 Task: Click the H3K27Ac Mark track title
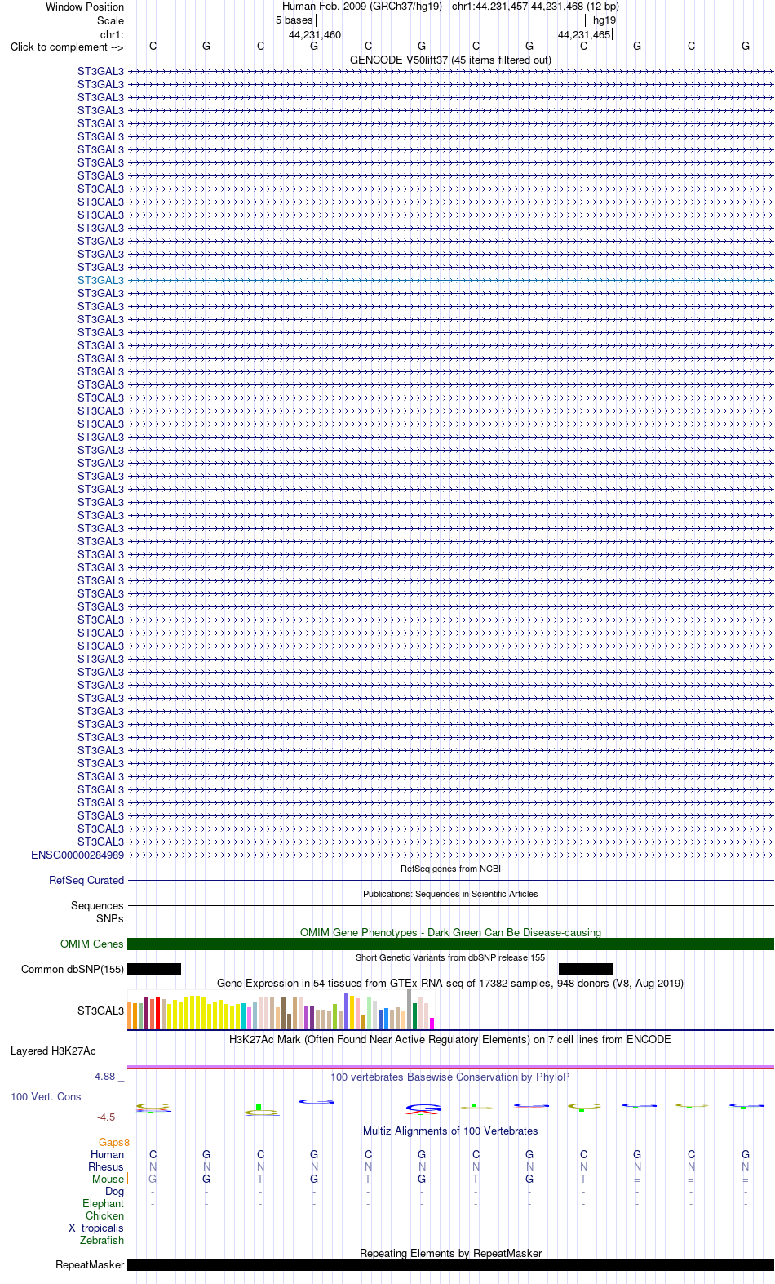tap(450, 1039)
